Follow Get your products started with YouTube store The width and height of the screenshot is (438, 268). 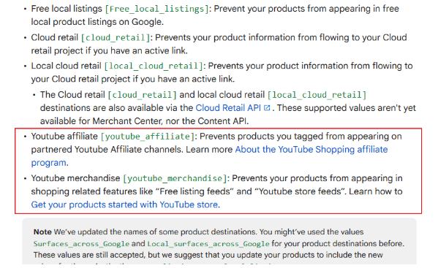124,204
